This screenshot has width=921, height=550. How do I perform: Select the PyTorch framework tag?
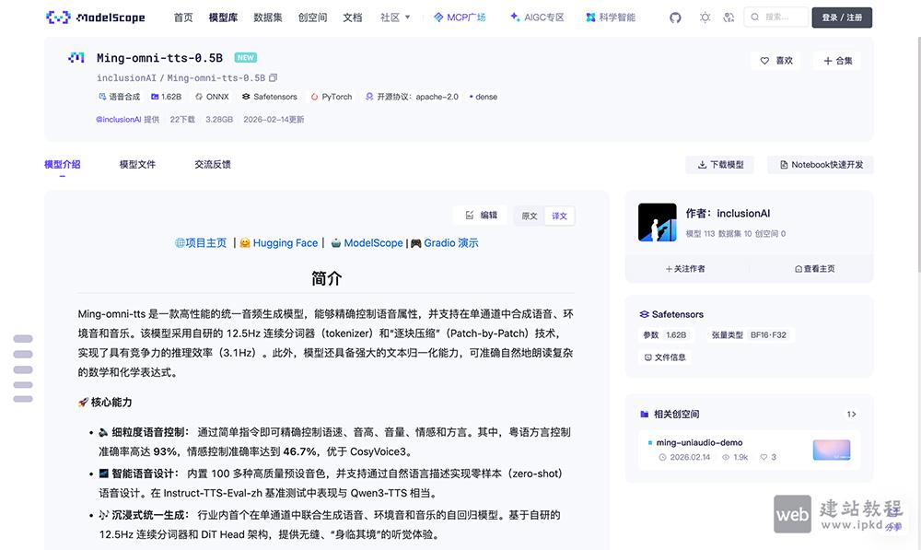(331, 96)
